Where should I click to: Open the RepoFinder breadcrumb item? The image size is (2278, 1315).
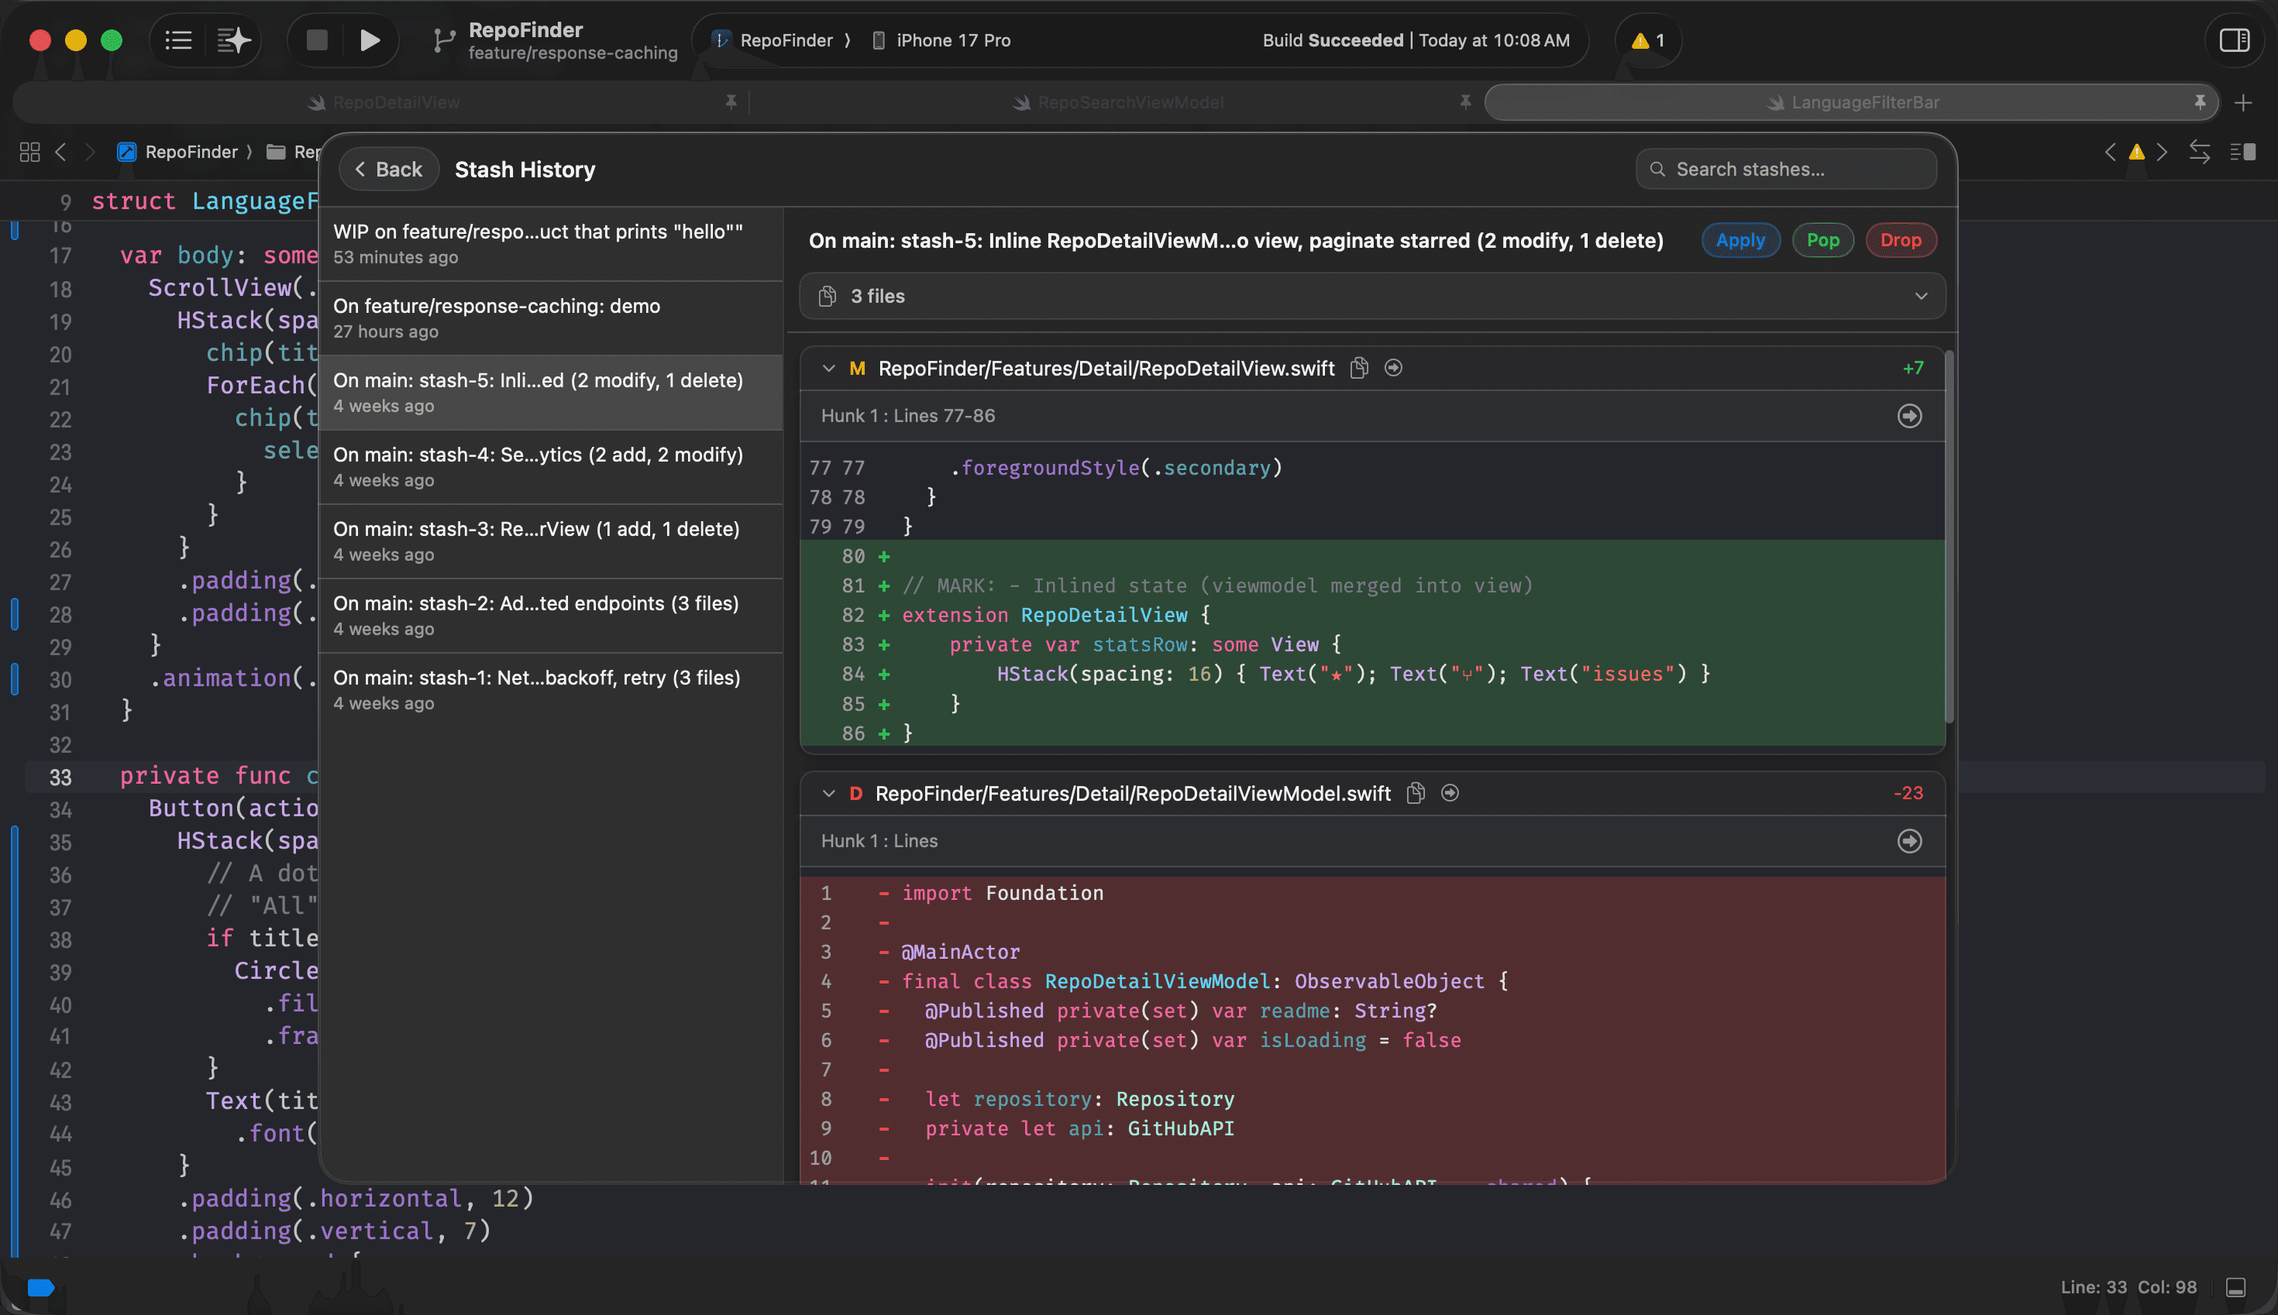tap(178, 152)
